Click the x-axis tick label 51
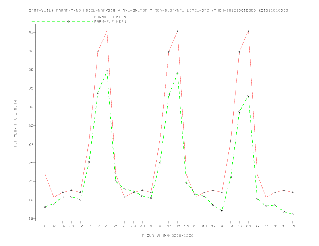 195,226
